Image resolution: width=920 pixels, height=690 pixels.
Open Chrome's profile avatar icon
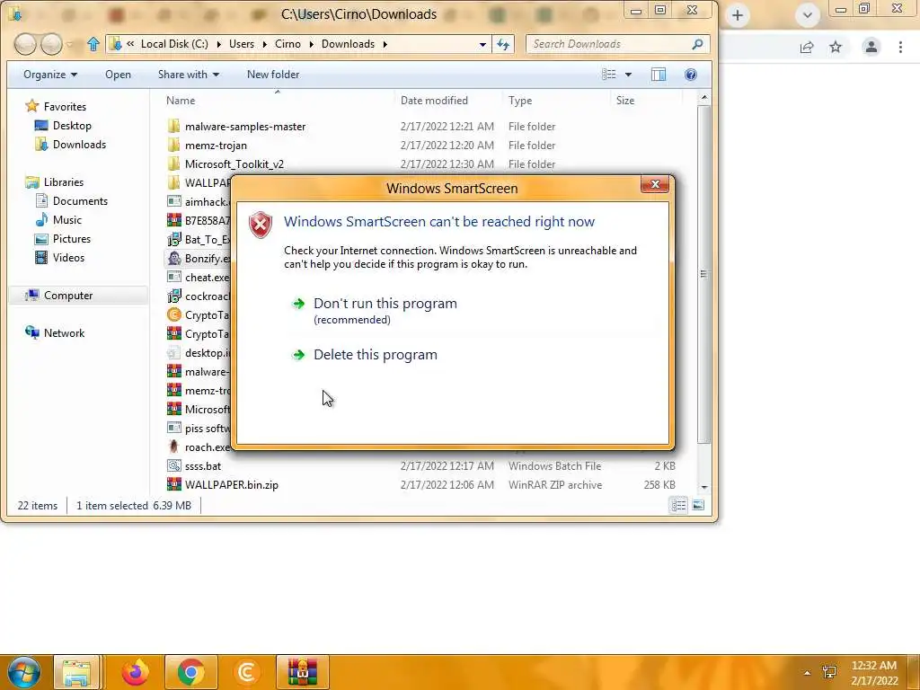871,47
